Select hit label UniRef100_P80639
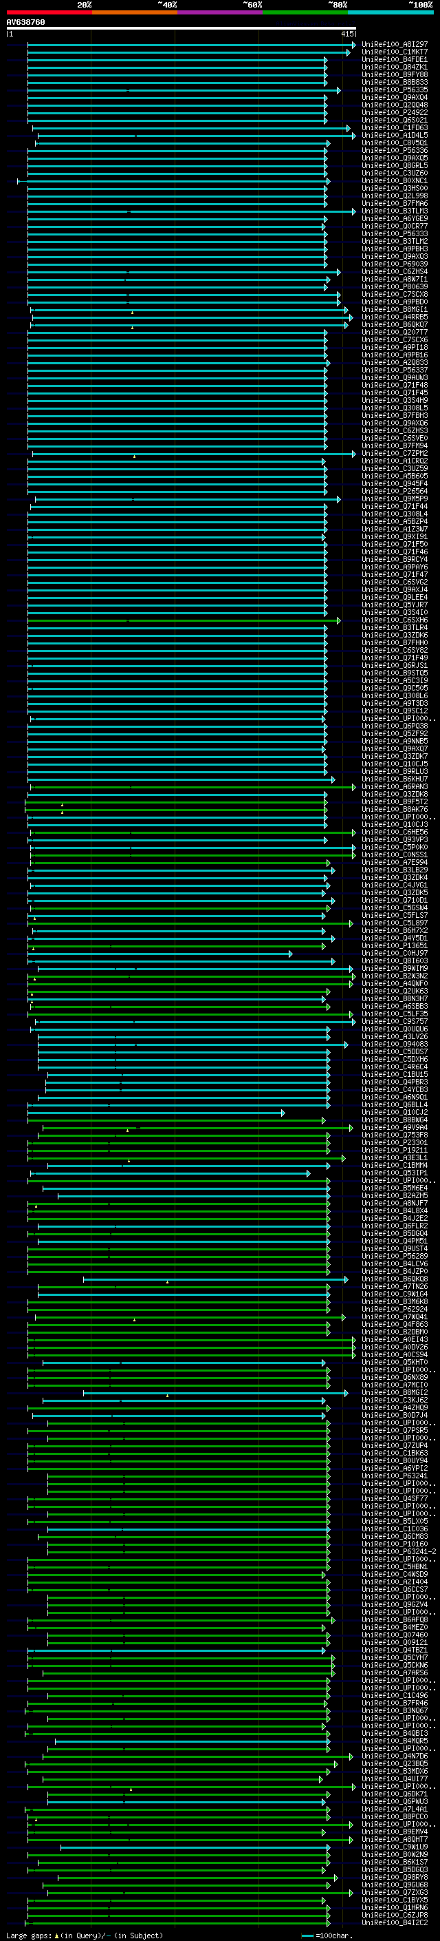 point(394,287)
